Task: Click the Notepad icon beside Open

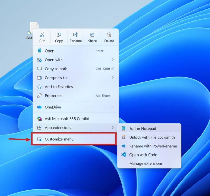Action: pos(39,51)
